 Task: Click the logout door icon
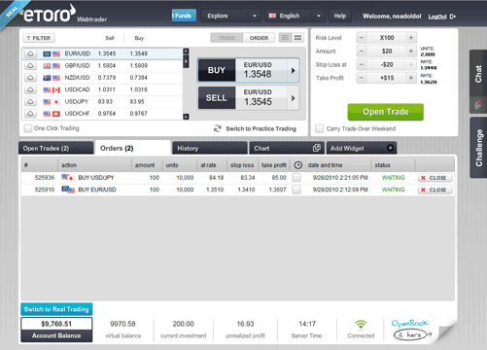point(453,17)
